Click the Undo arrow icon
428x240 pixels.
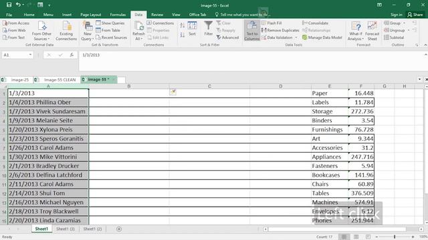[x=18, y=5]
